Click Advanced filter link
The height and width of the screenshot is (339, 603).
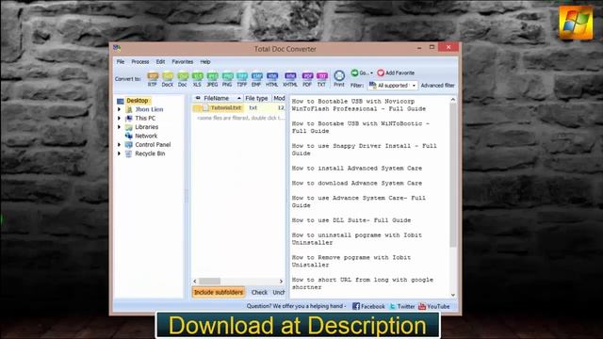(437, 86)
